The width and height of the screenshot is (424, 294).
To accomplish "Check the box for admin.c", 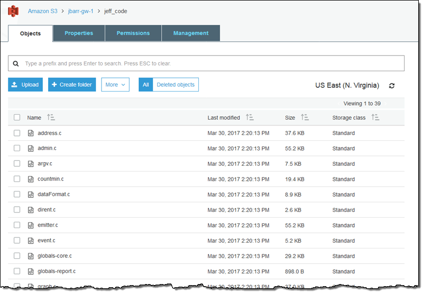I will point(17,149).
